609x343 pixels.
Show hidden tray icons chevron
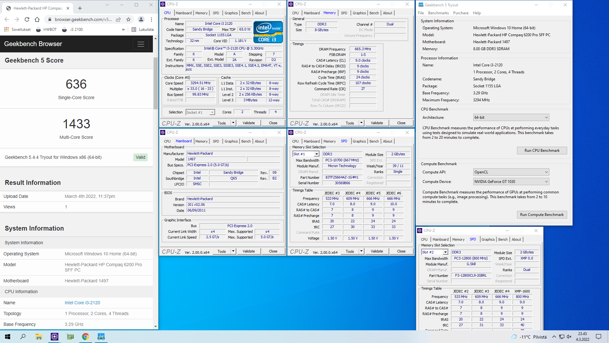click(x=554, y=337)
